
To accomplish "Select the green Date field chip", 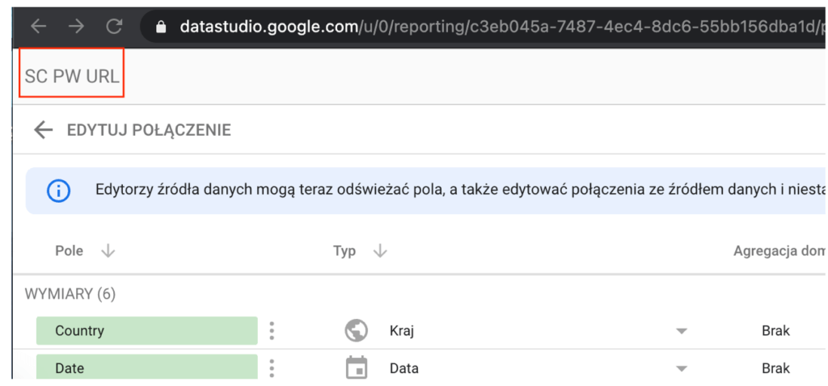I will [146, 367].
